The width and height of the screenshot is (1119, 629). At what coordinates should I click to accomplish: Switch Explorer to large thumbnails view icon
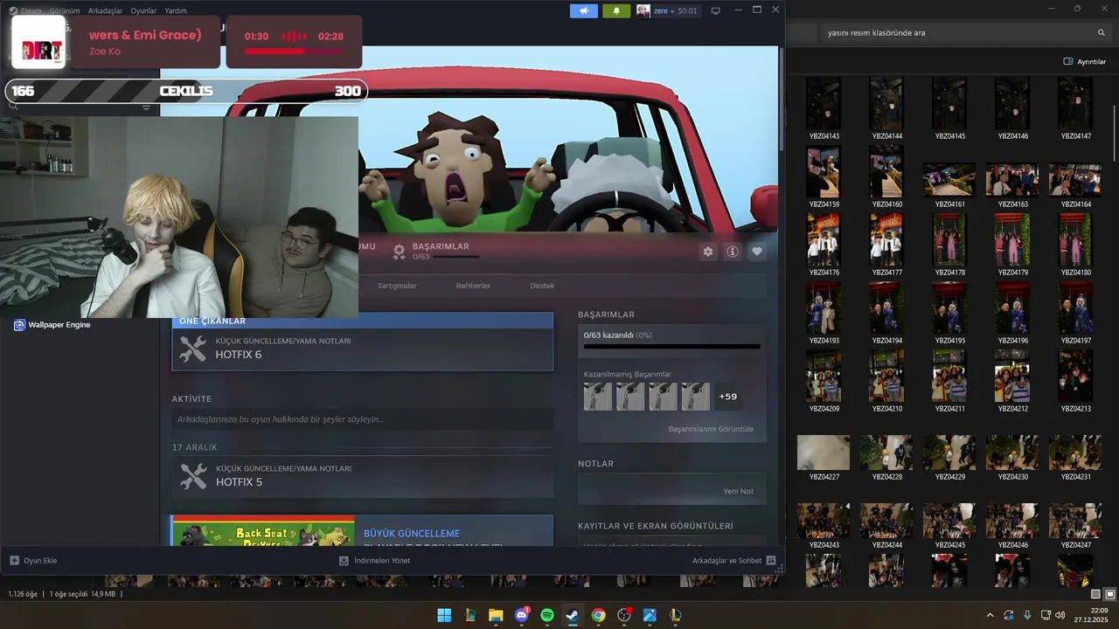[x=1109, y=594]
